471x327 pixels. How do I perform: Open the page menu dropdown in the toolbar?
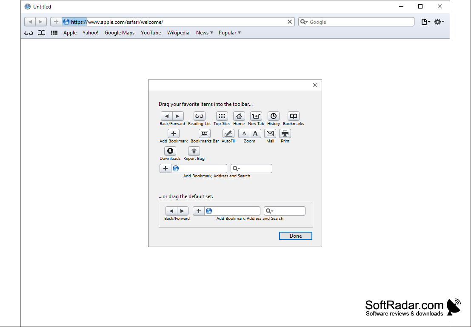point(426,22)
